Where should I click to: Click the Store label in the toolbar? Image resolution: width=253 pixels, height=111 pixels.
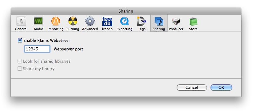coord(193,29)
